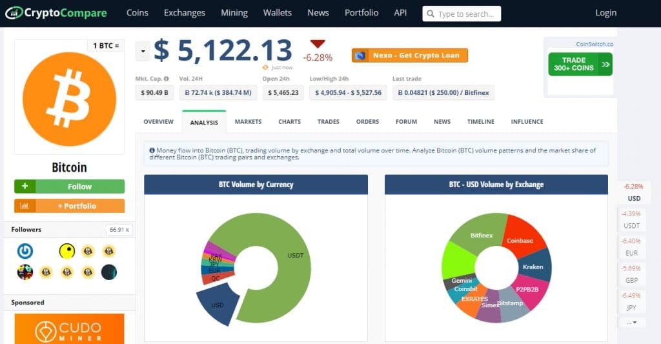
Task: Click the Portfolio chart icon
Action: click(25, 206)
